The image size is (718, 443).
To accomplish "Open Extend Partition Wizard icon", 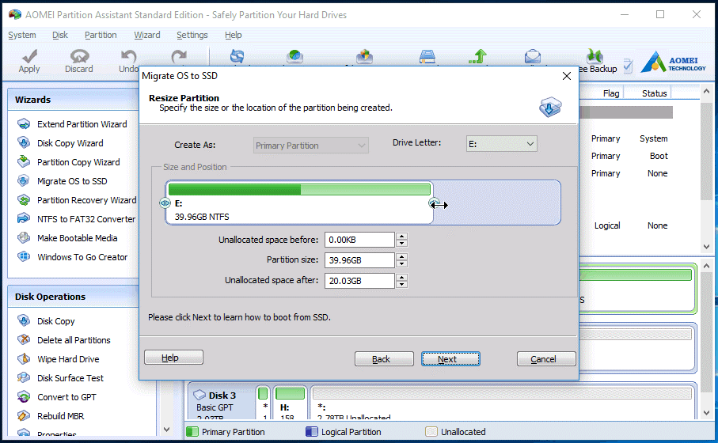I will 24,124.
